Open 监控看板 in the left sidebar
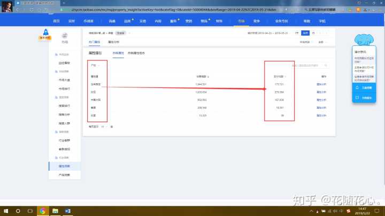385x216 pixels. (64, 63)
